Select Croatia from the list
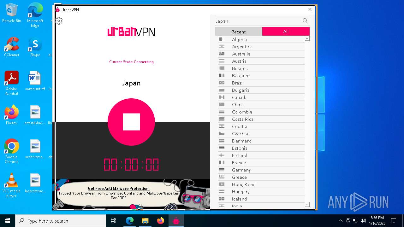This screenshot has height=227, width=404. [261, 126]
